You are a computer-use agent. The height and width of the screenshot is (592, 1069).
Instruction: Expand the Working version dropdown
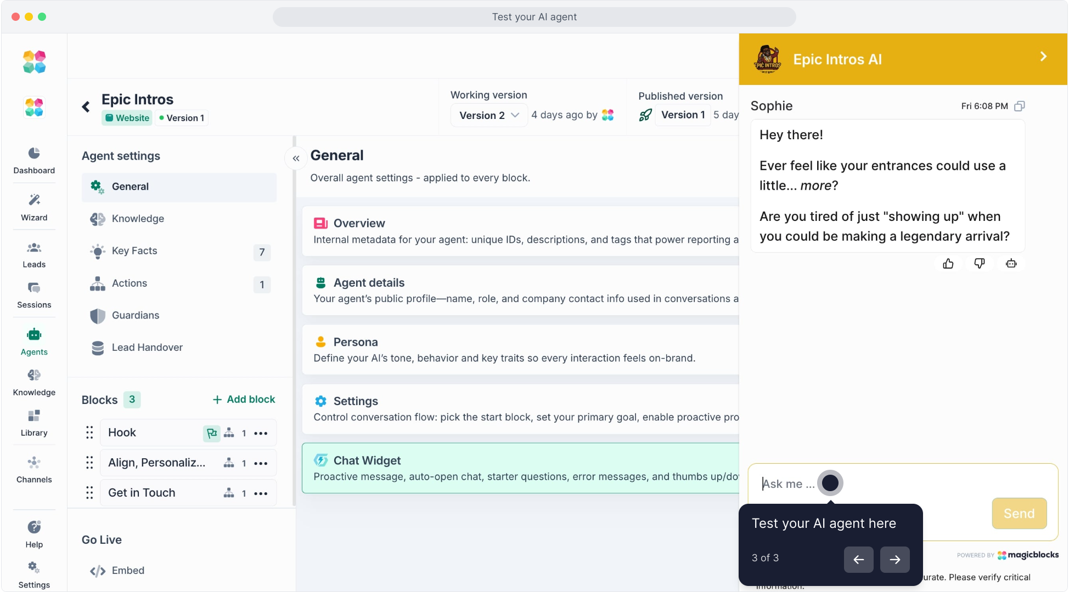click(x=489, y=115)
